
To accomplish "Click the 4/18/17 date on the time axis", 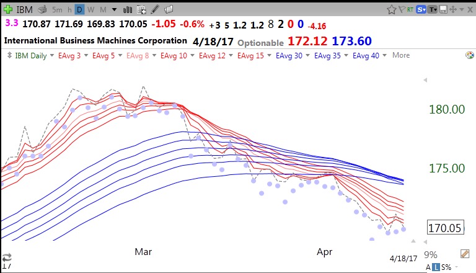I will (x=403, y=258).
